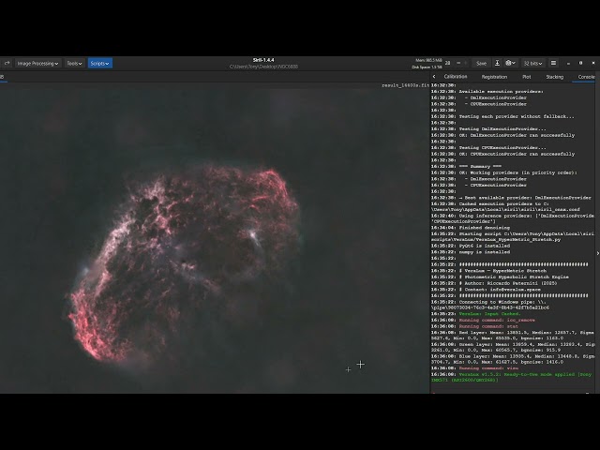The height and width of the screenshot is (450, 600).
Task: Select the Console tab
Action: pos(586,77)
